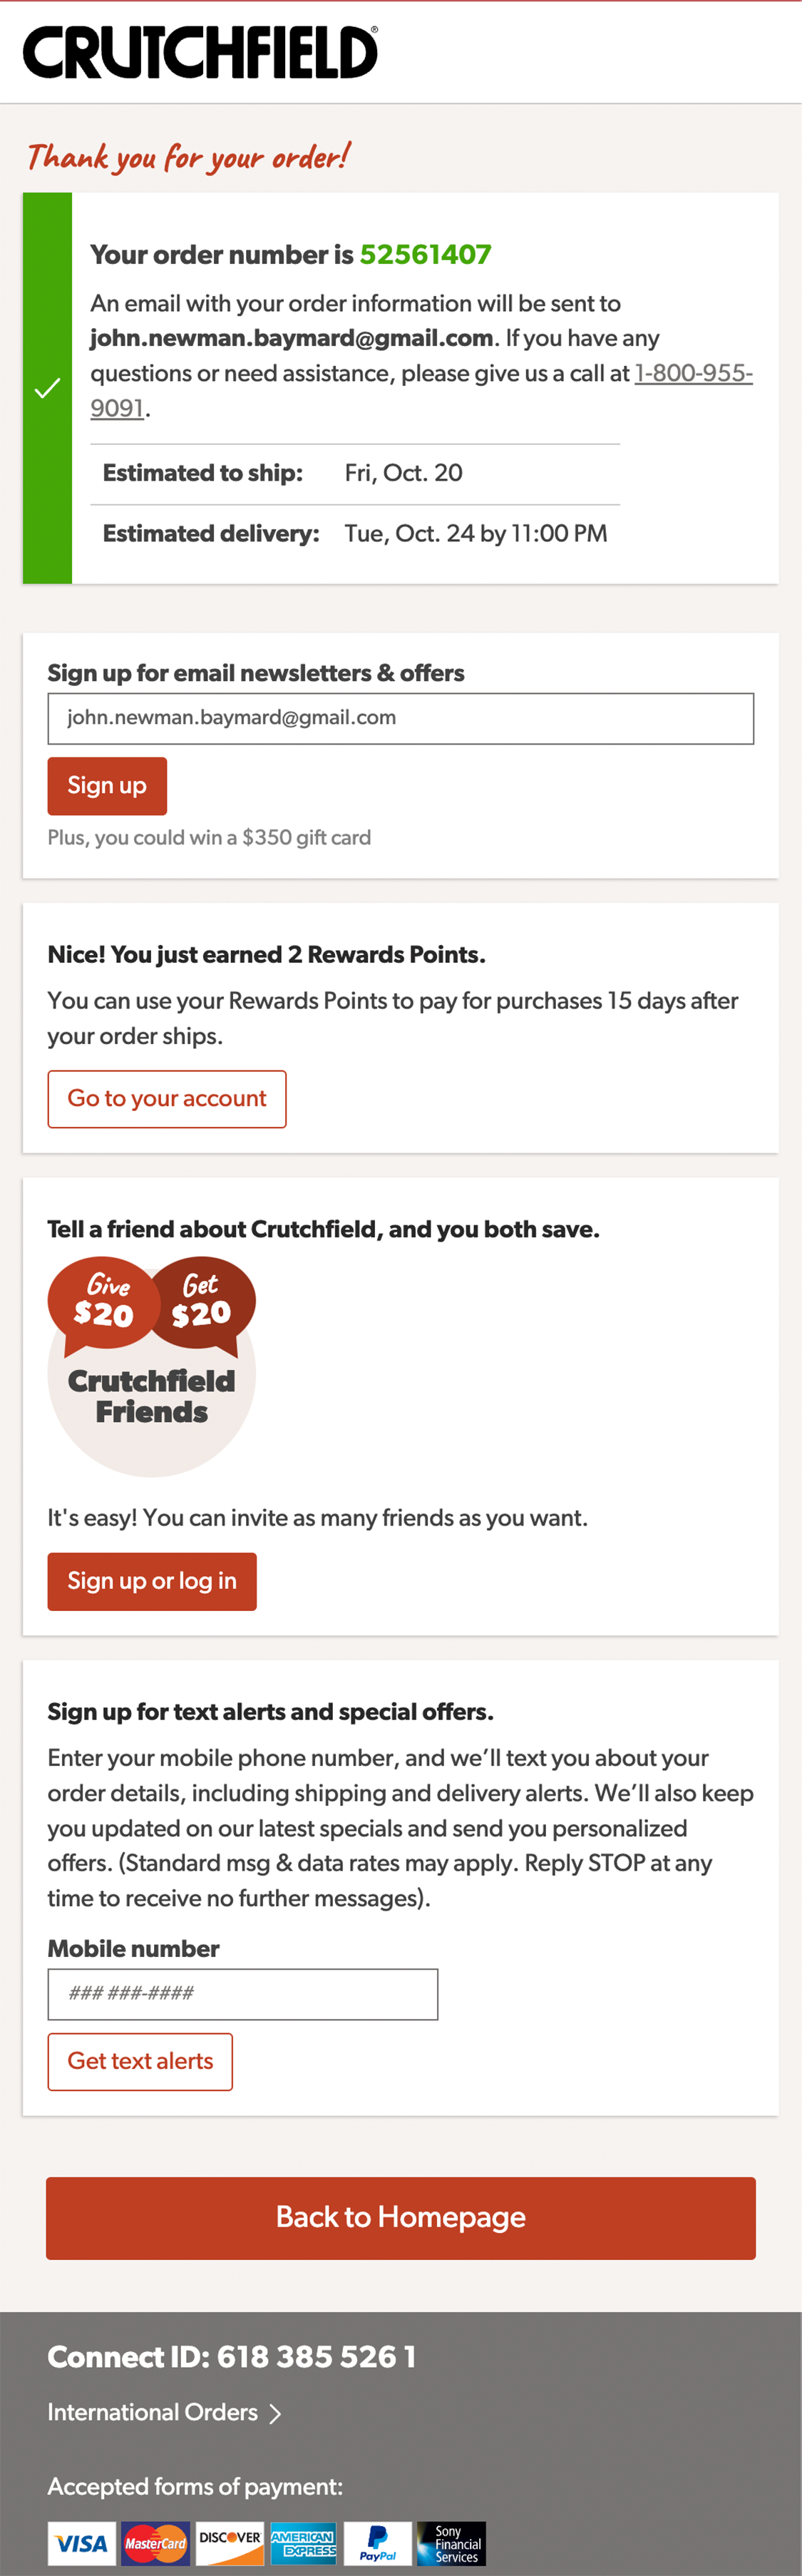802x2576 pixels.
Task: Click the Mobile number input field
Action: click(242, 1993)
